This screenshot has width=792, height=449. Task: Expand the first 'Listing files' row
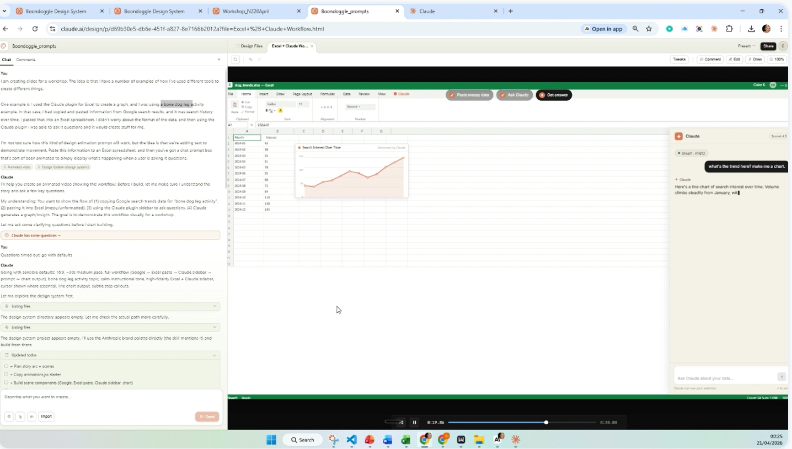110,306
